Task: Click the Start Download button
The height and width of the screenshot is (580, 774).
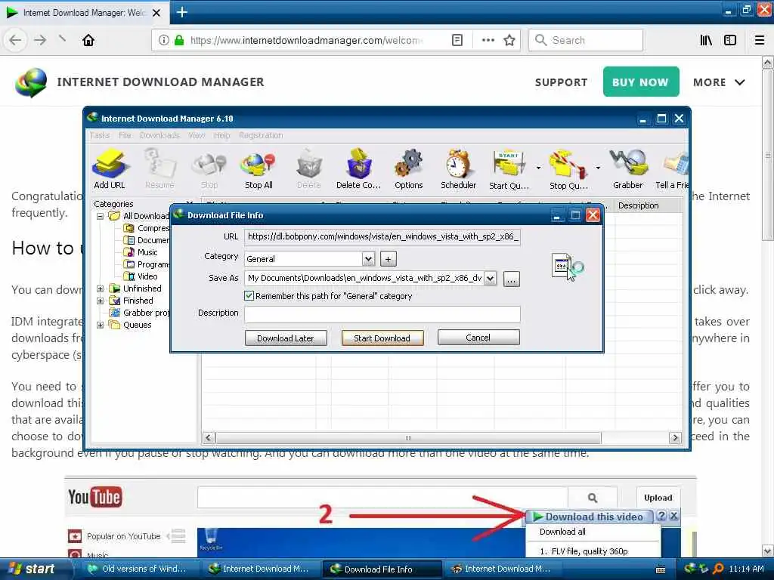Action: tap(382, 338)
